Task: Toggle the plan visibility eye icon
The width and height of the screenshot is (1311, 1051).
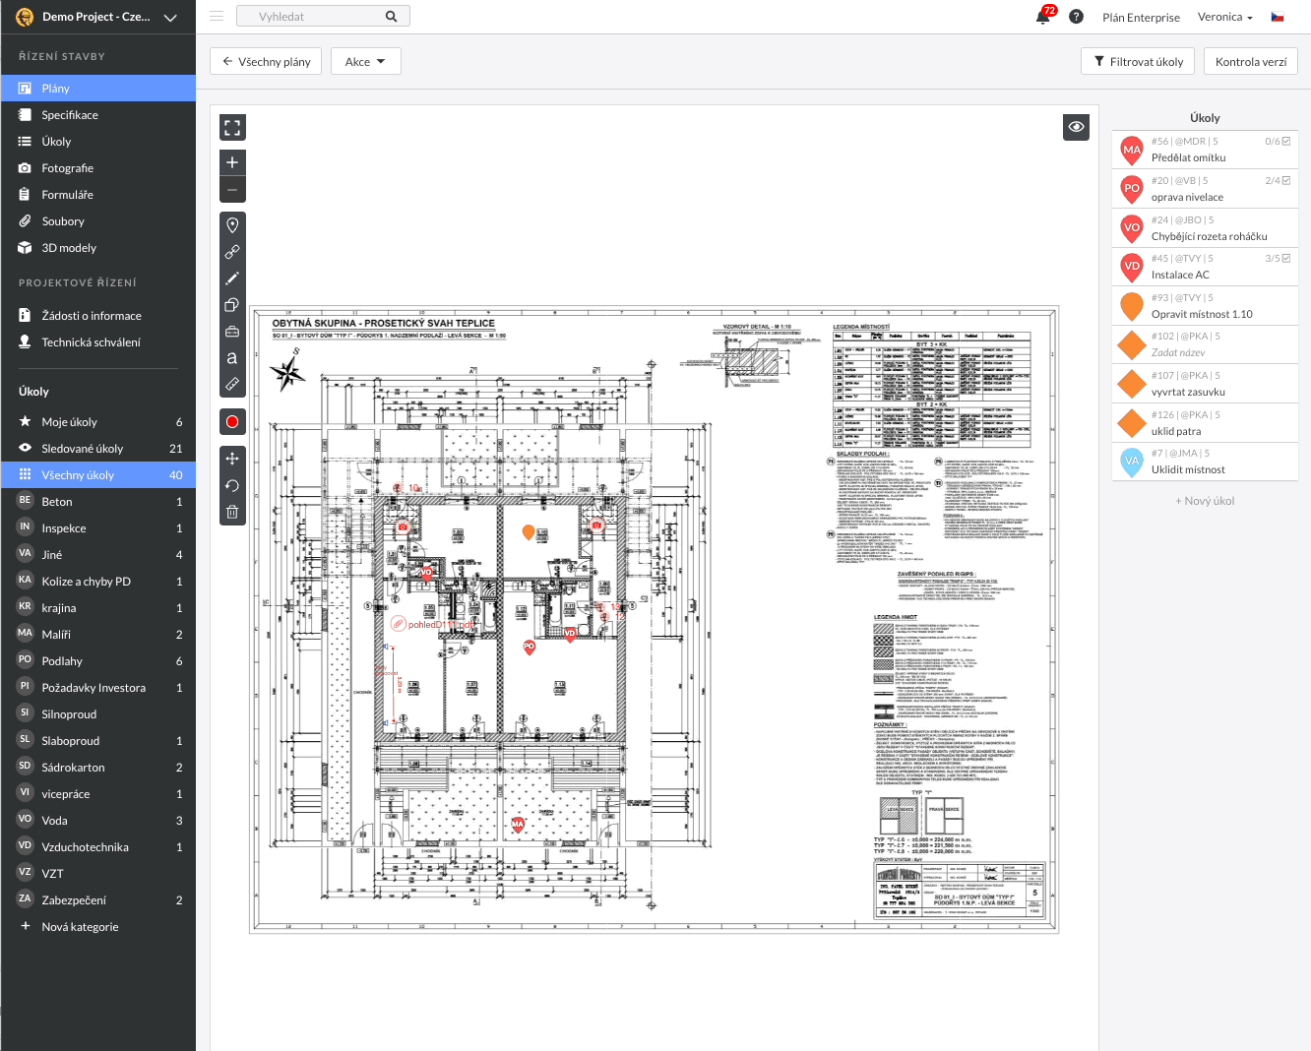Action: [1076, 126]
